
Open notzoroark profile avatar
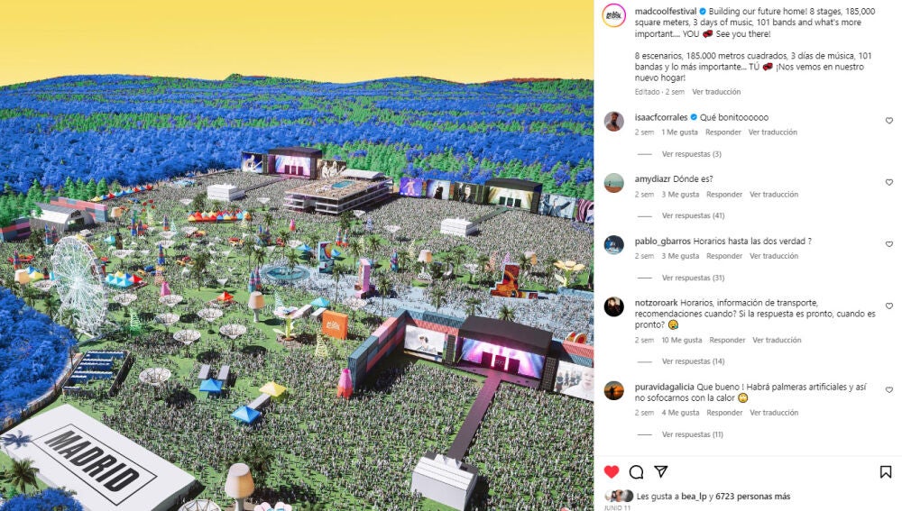613,307
